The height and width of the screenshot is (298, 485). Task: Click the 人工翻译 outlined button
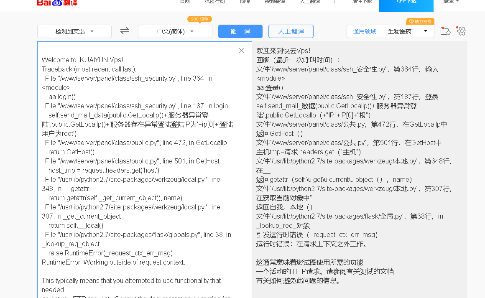pyautogui.click(x=291, y=31)
